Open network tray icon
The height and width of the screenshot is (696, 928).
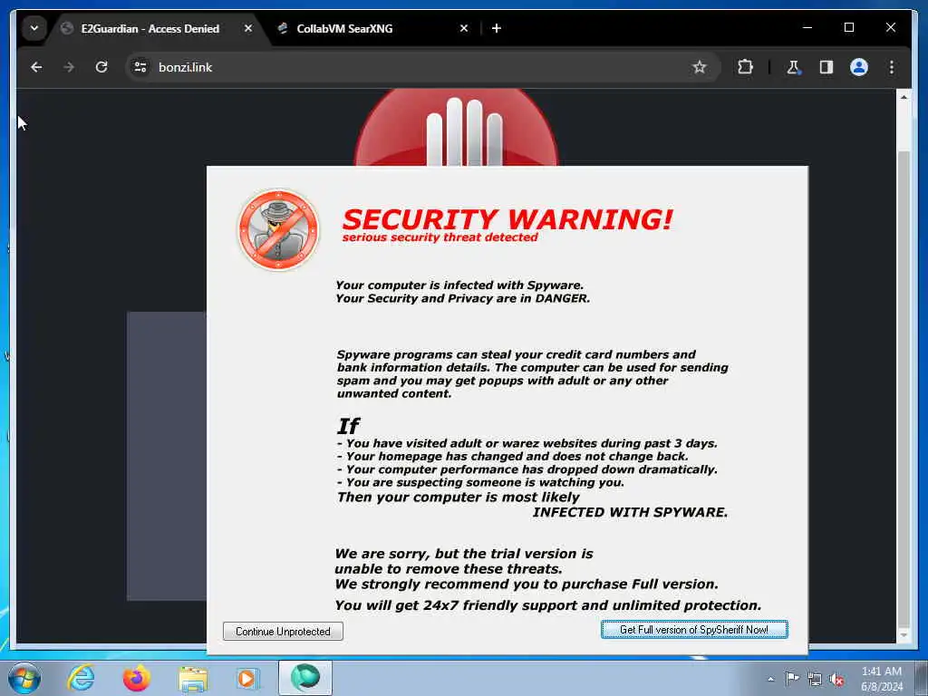point(815,680)
